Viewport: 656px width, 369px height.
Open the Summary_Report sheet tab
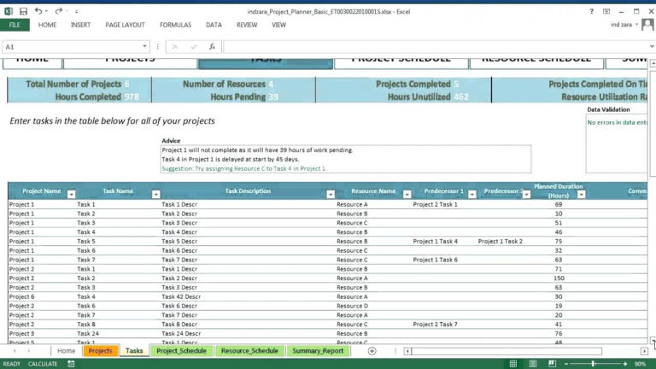tap(318, 351)
